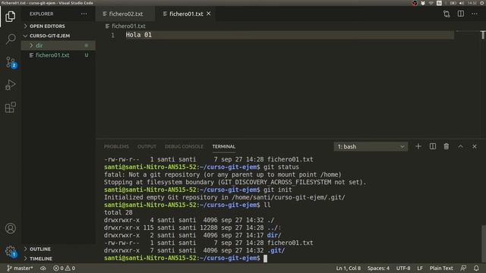The image size is (486, 273).
Task: Open errors and warnings count
Action: pyautogui.click(x=64, y=268)
